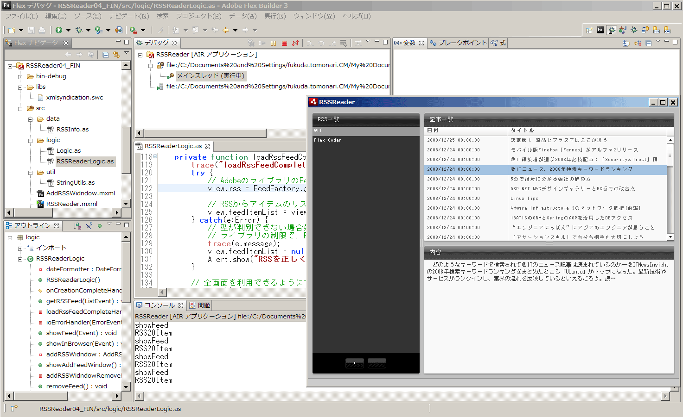
Task: Open the ファイル(F) menu
Action: click(21, 16)
